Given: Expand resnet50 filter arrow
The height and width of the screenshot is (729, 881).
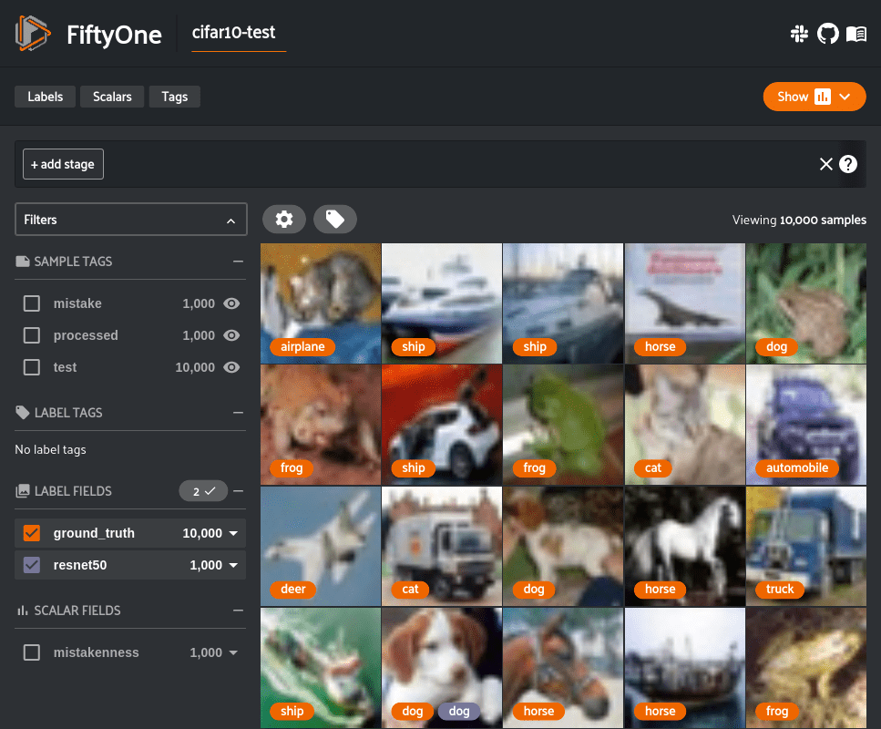Looking at the screenshot, I should click(234, 566).
